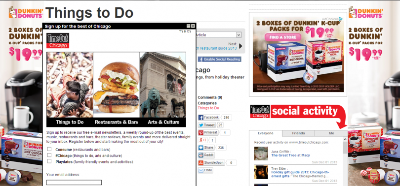Minimize the newsletter signup popup
The image size is (400, 186).
[x=189, y=26]
